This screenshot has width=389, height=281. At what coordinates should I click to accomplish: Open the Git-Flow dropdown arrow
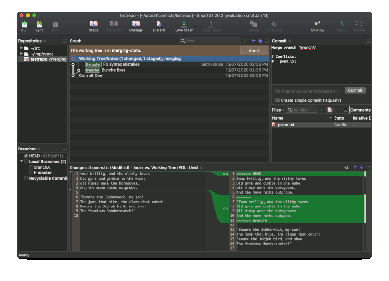click(x=327, y=27)
